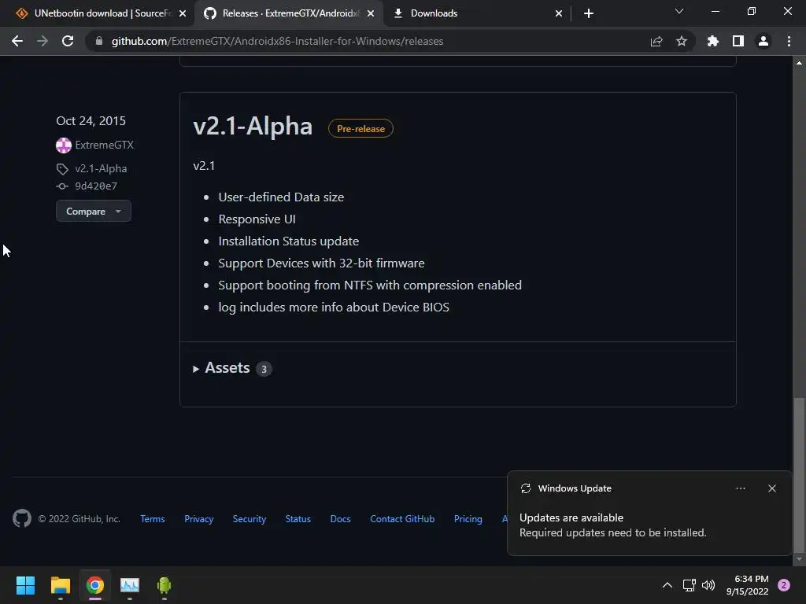
Task: Click the GitHub footer logo
Action: pyautogui.click(x=21, y=519)
